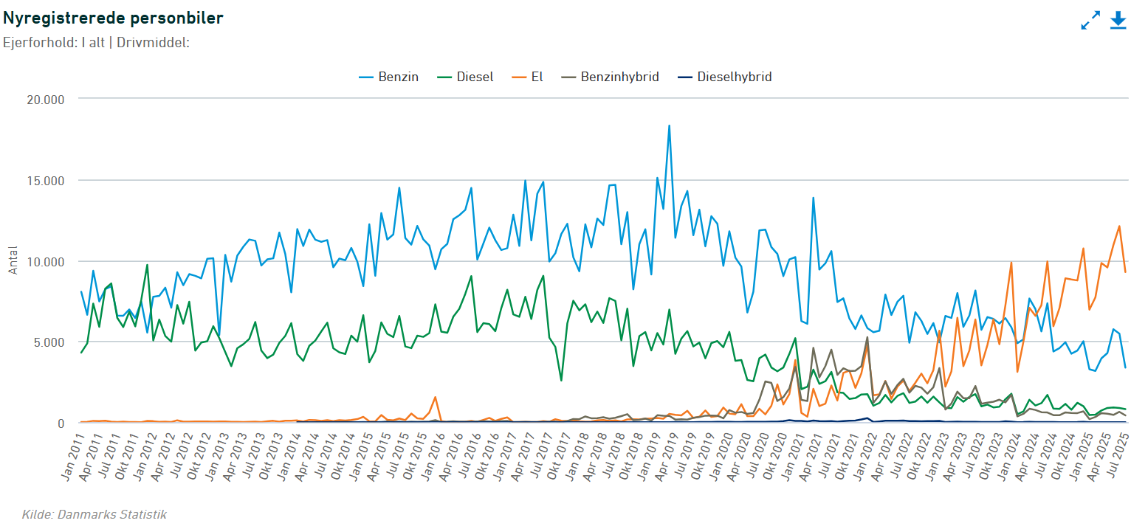Expand the chart to fullscreen
The image size is (1131, 529).
pyautogui.click(x=1090, y=21)
